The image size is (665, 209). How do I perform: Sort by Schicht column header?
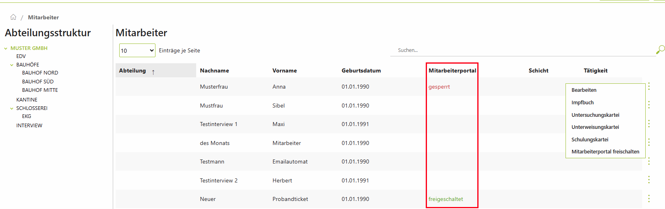point(539,70)
